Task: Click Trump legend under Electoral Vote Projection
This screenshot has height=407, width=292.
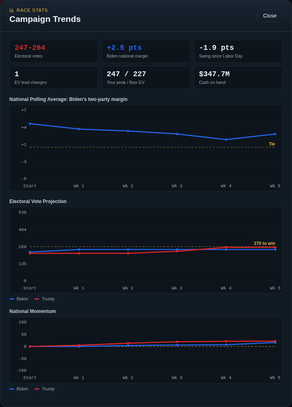Action: coord(45,299)
